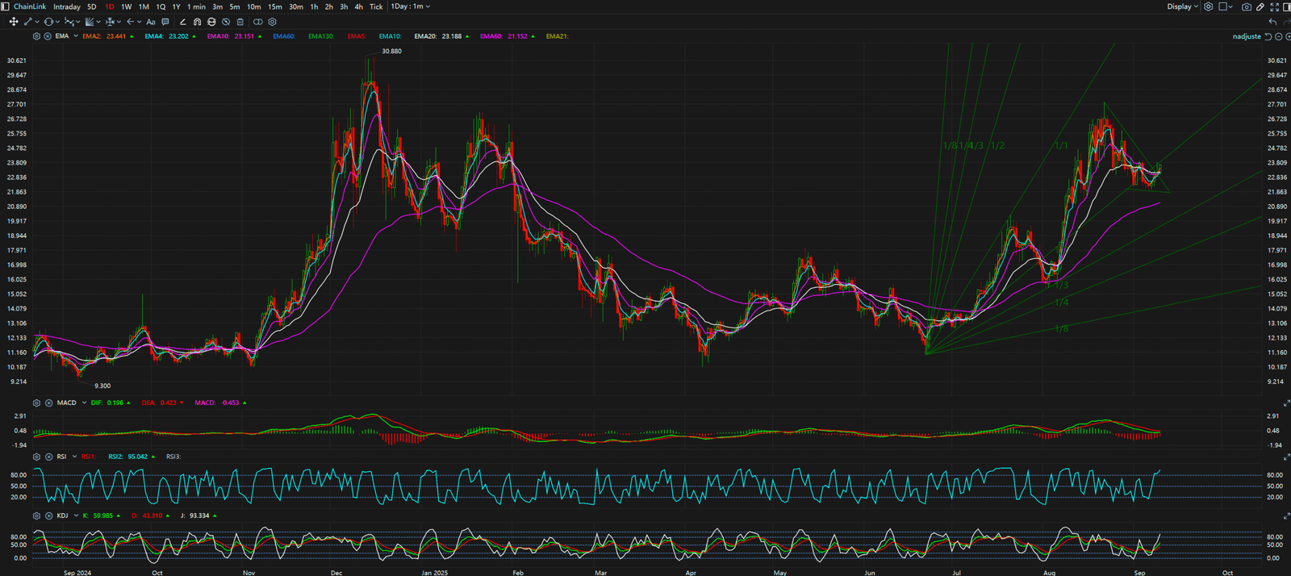The width and height of the screenshot is (1291, 576).
Task: Add a comment bubble note
Action: point(165,22)
